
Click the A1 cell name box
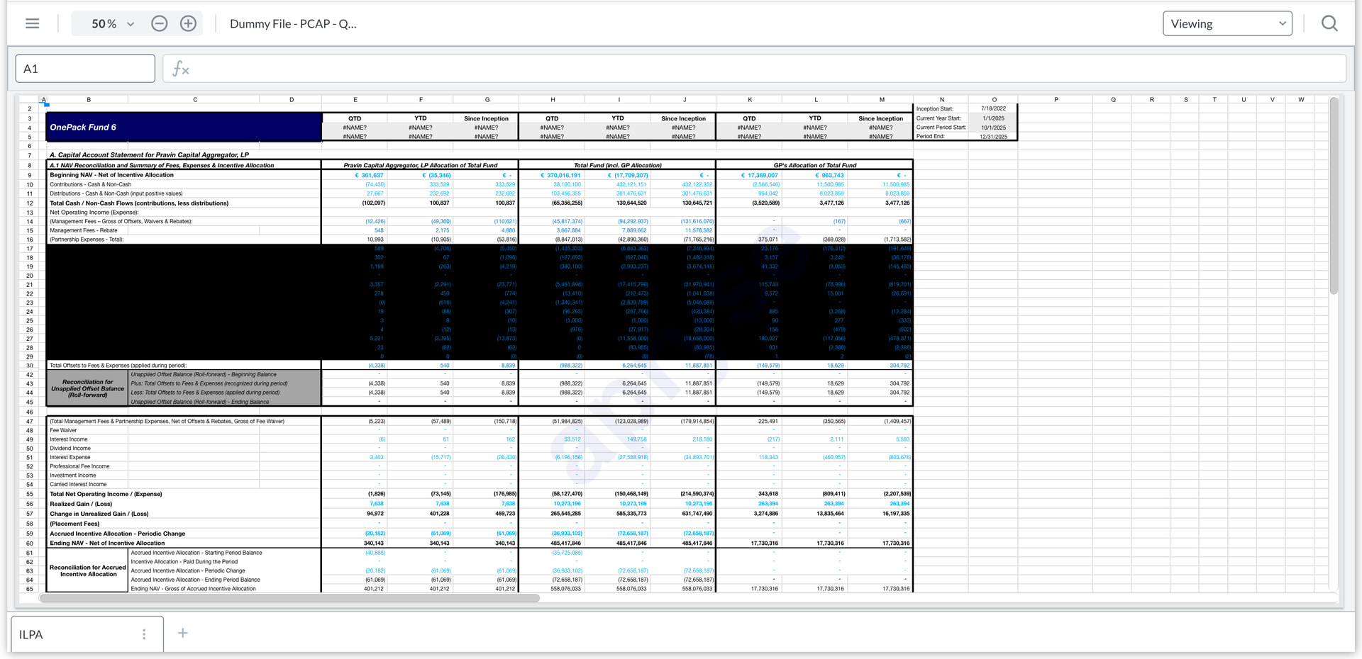point(85,69)
